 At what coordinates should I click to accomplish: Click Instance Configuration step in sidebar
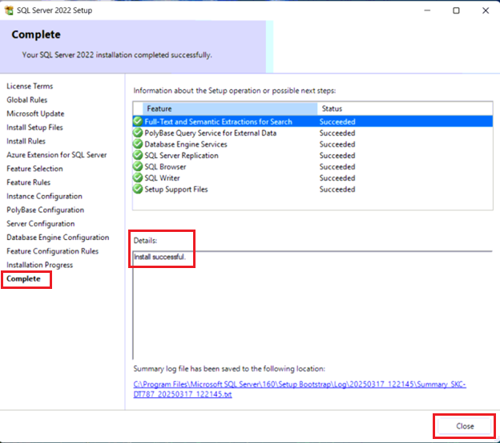[44, 196]
